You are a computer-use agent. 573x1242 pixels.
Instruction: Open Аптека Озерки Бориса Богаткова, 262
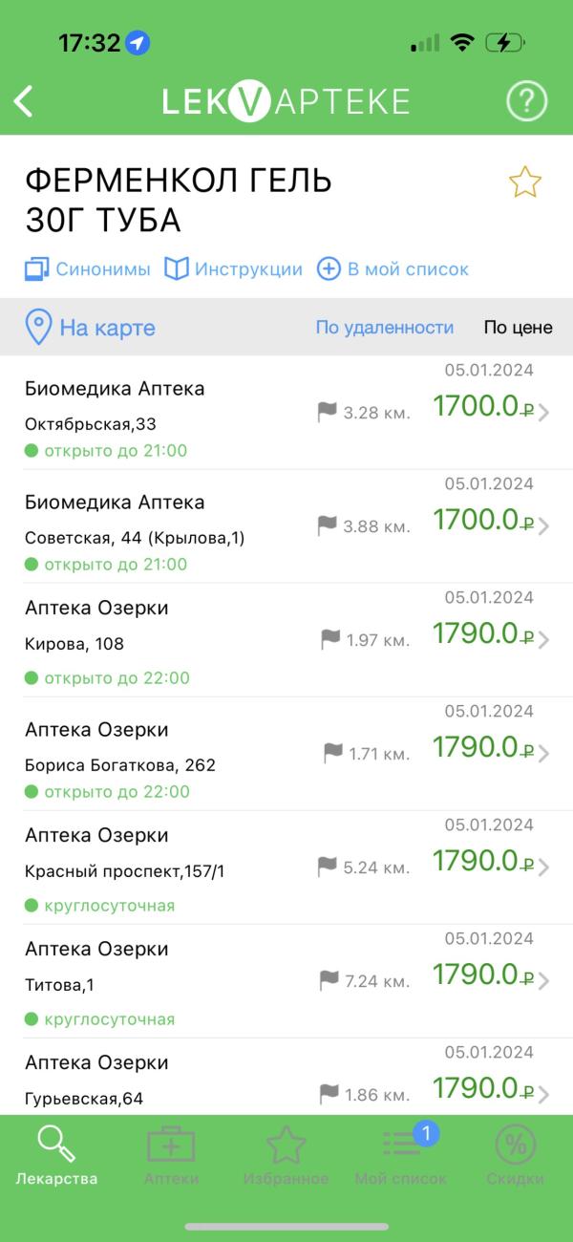[x=286, y=754]
